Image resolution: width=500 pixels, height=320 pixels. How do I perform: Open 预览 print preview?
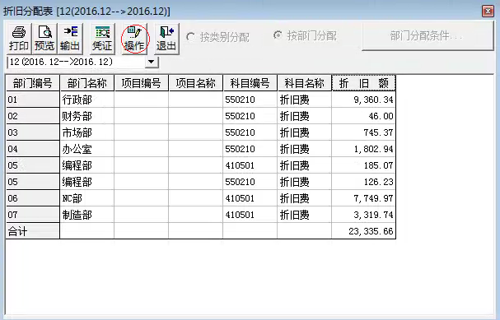[x=44, y=39]
